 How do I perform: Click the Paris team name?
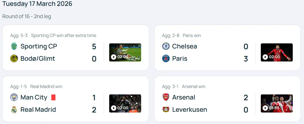pyautogui.click(x=179, y=58)
